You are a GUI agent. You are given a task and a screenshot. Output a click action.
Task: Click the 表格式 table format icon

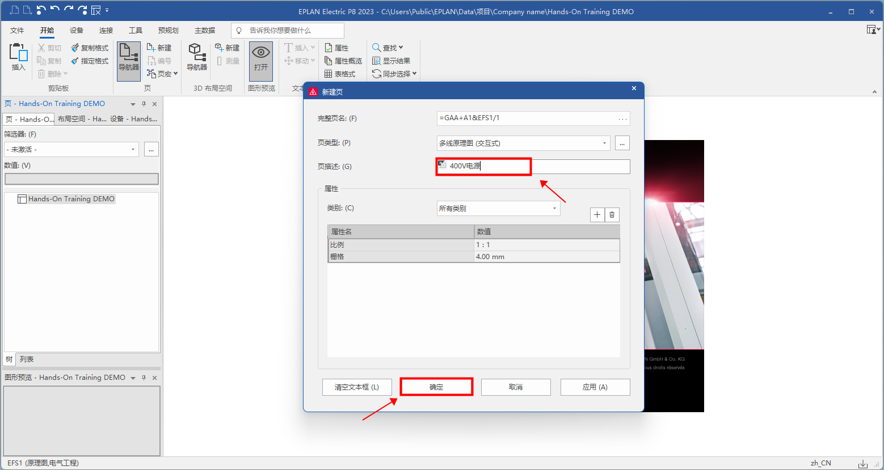pos(329,74)
